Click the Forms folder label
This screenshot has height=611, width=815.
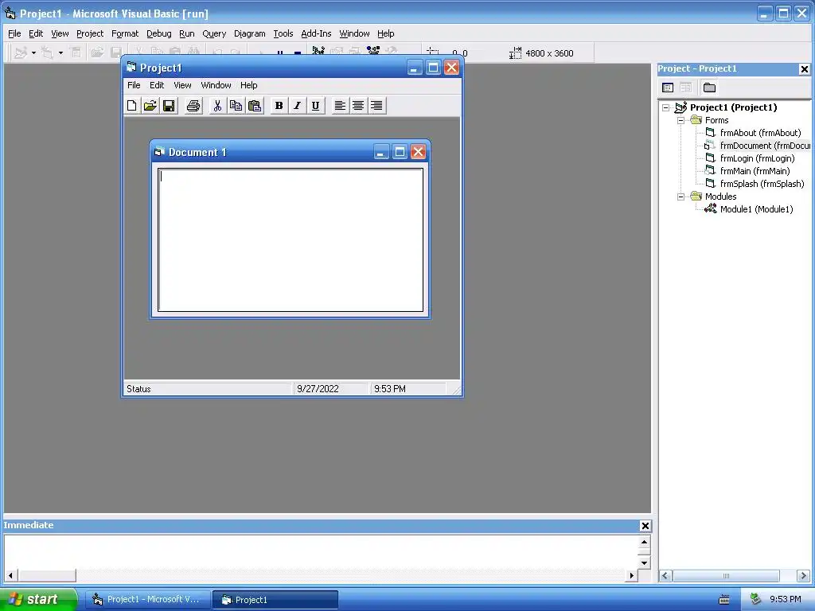pyautogui.click(x=717, y=120)
